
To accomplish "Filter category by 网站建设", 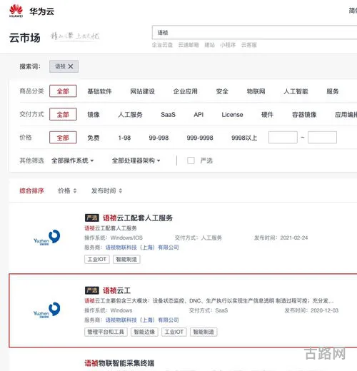I will 142,91.
